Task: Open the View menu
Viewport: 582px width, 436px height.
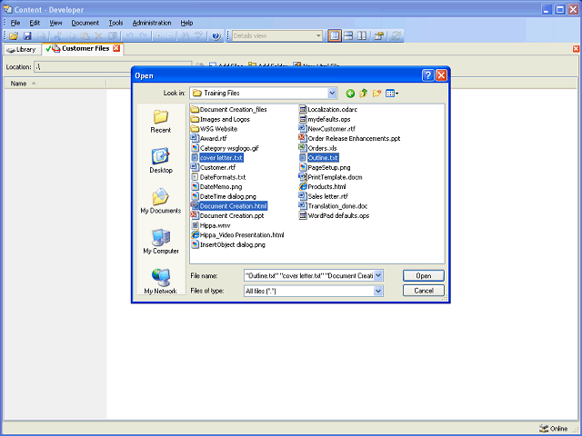Action: pos(55,23)
